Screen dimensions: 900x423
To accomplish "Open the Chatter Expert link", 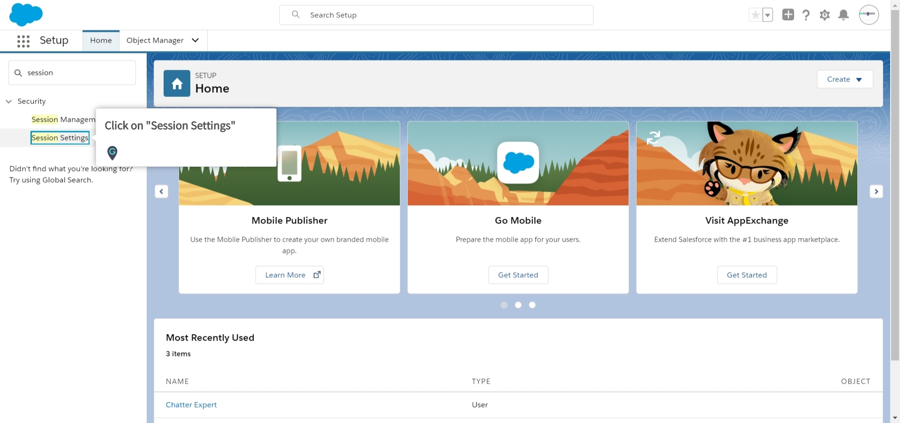I will click(191, 405).
